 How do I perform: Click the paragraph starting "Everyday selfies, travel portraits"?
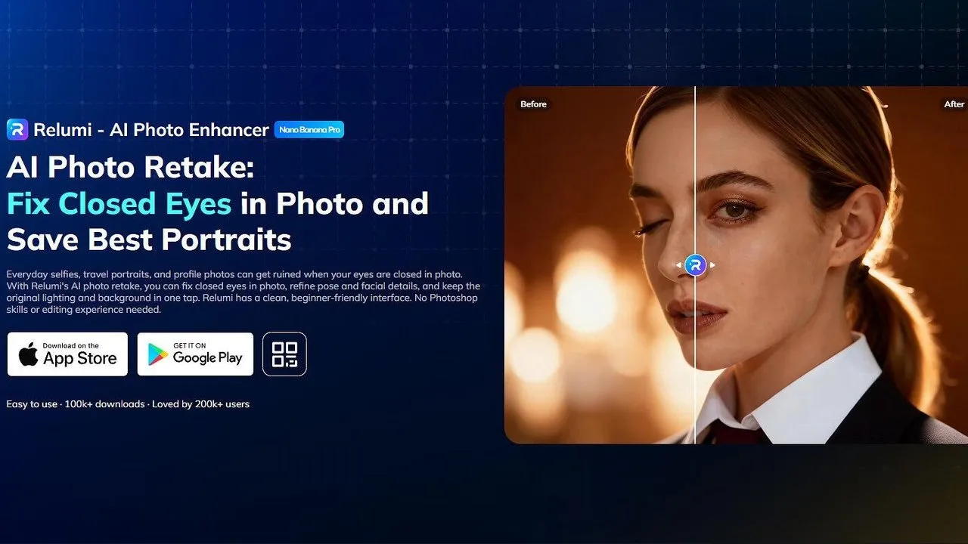point(244,292)
